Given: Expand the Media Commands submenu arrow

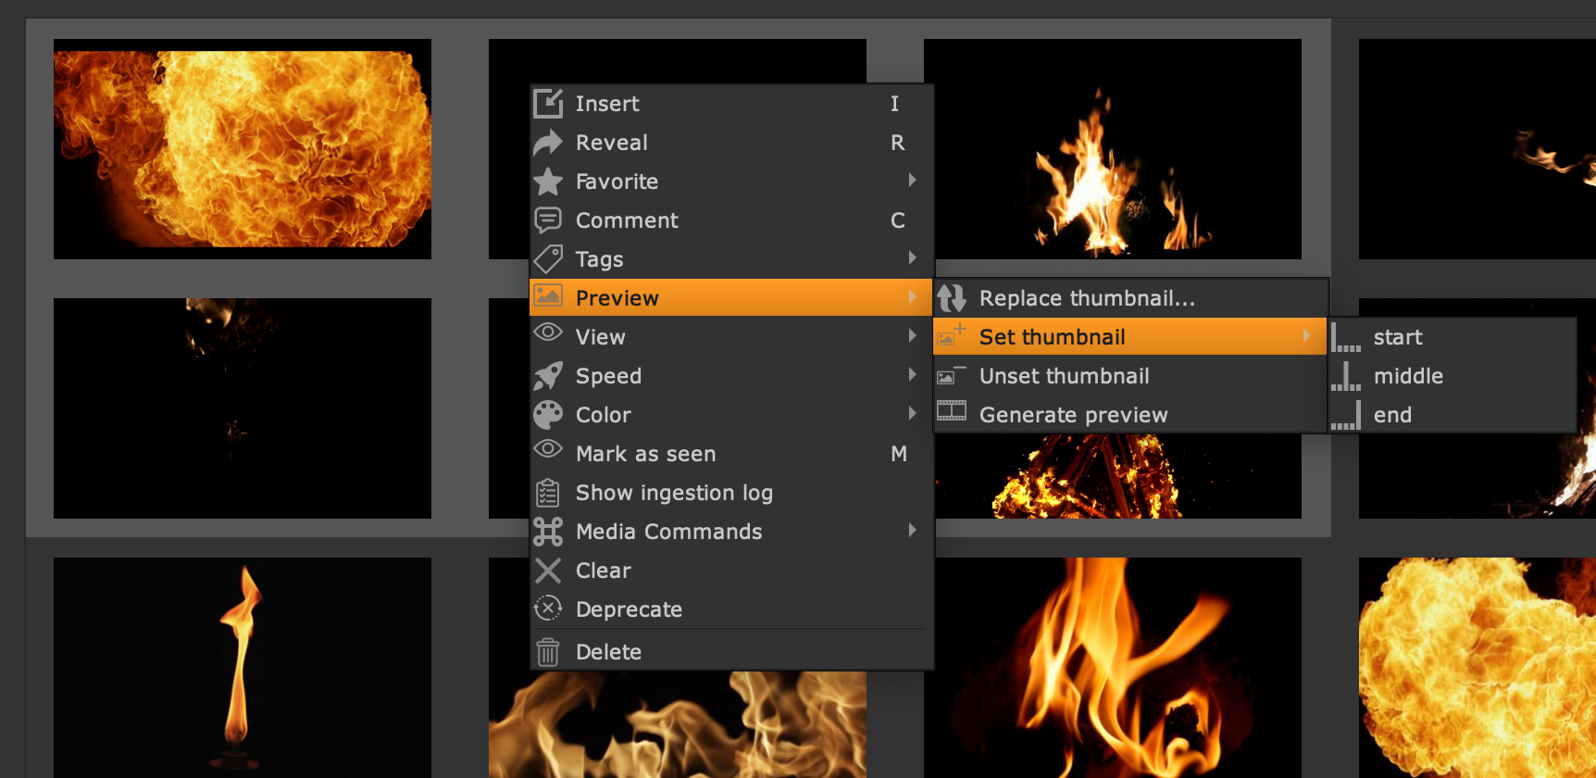Looking at the screenshot, I should point(913,531).
